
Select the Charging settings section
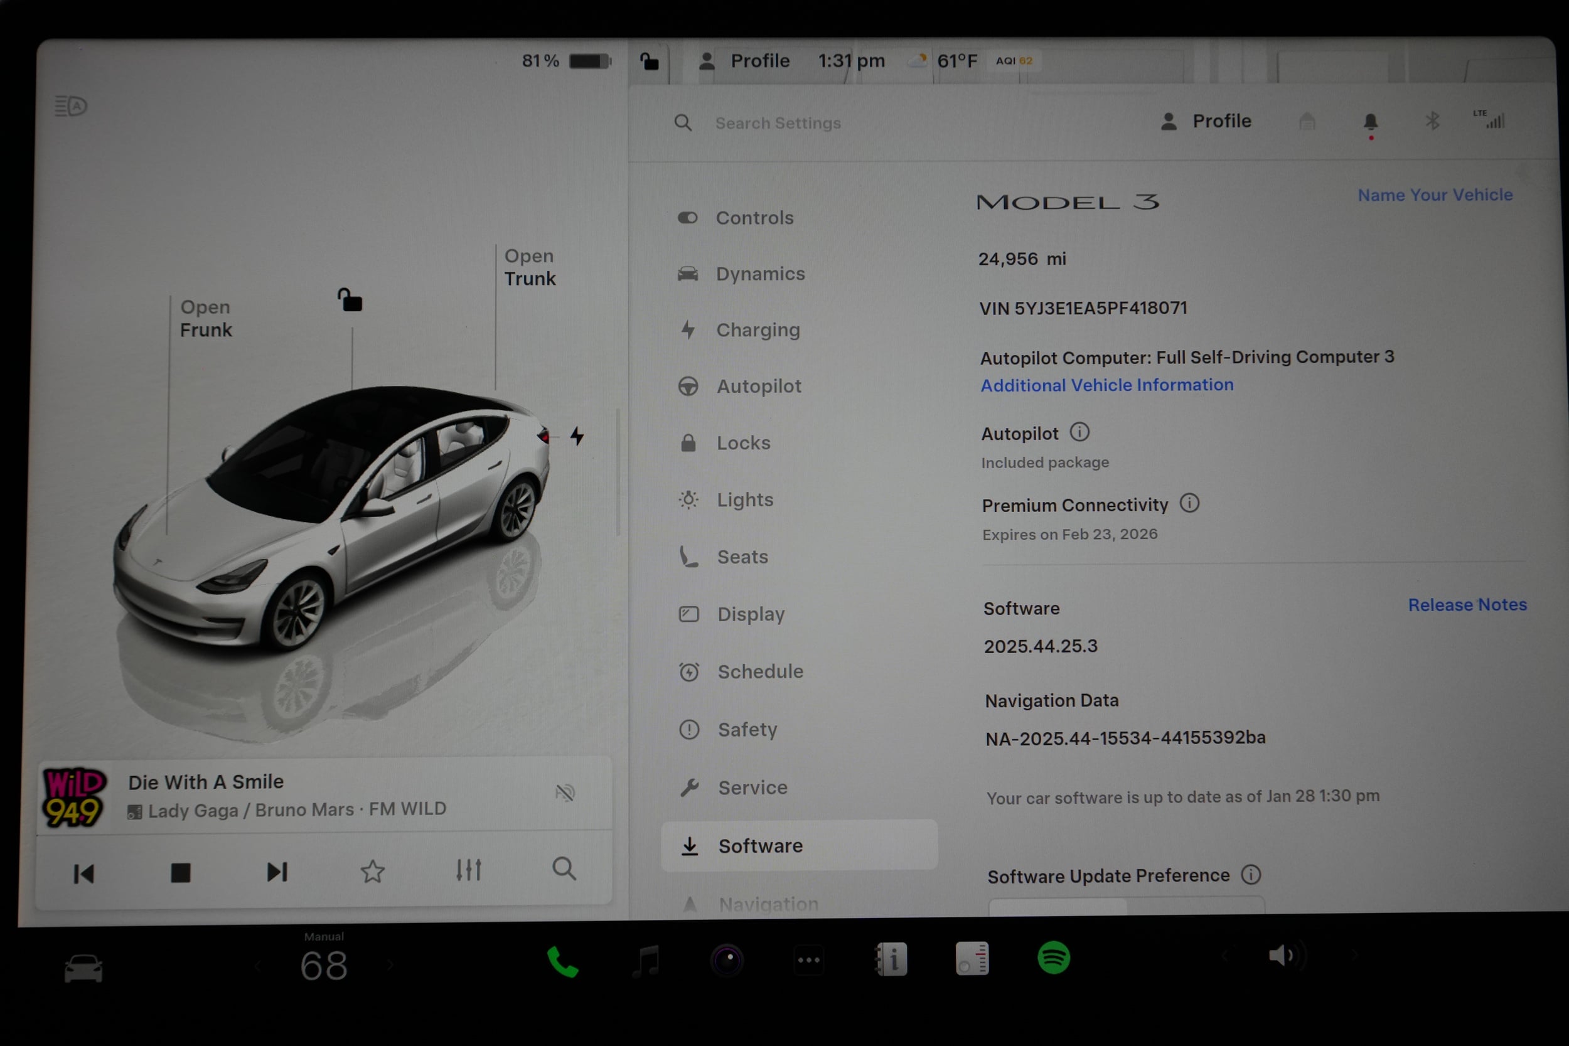758,329
